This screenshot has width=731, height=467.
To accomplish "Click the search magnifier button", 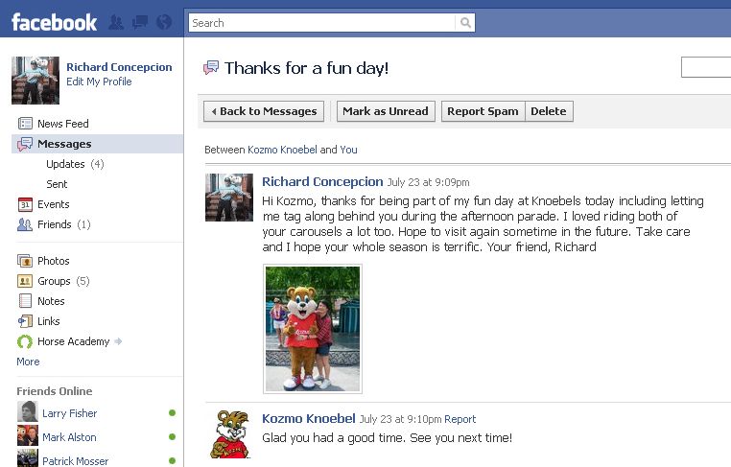I will tap(465, 23).
